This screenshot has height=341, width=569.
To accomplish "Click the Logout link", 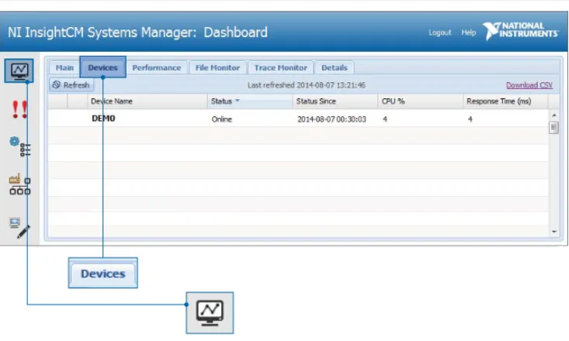I will point(440,33).
